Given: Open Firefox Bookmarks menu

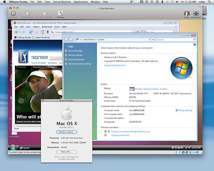Looking at the screenshot, I should [x=47, y=27].
